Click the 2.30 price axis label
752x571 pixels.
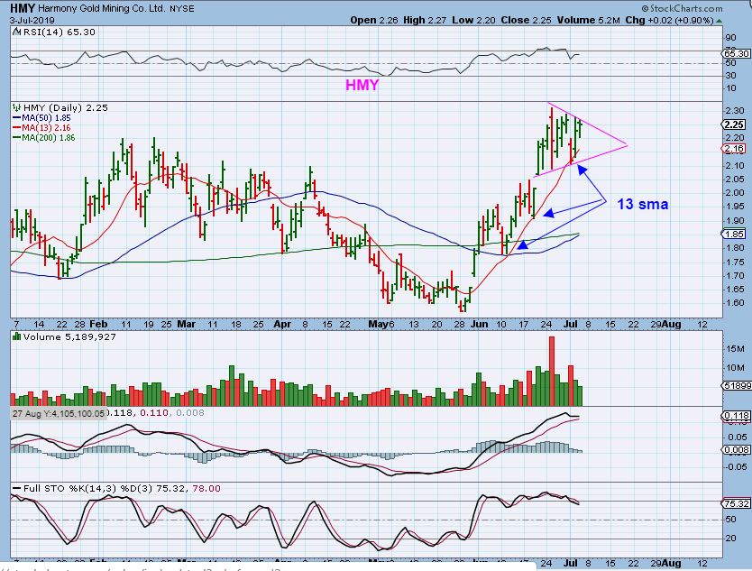click(735, 111)
